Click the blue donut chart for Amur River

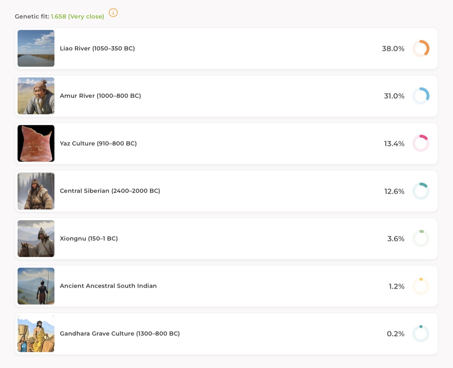tap(421, 96)
